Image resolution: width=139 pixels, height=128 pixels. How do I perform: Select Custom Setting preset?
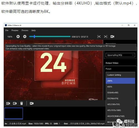point(120,75)
